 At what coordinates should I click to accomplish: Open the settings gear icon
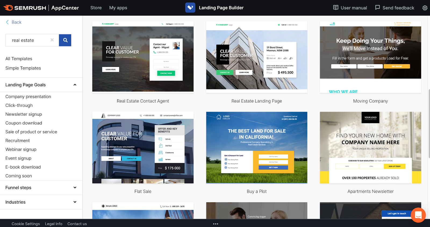tap(425, 8)
